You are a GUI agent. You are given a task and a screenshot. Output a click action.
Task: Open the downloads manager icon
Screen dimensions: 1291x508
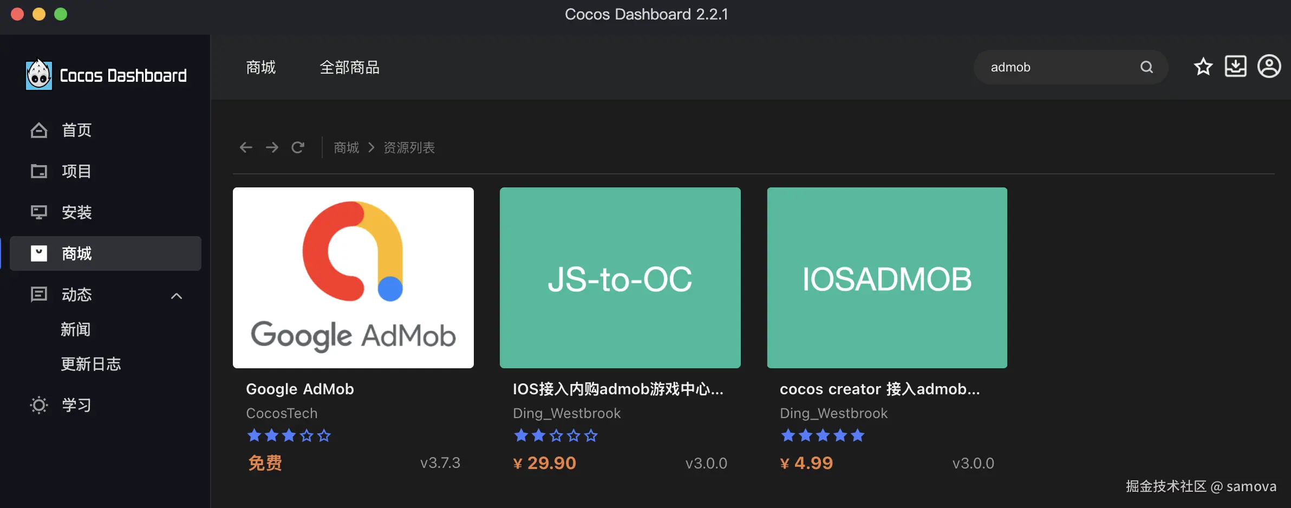pyautogui.click(x=1236, y=66)
